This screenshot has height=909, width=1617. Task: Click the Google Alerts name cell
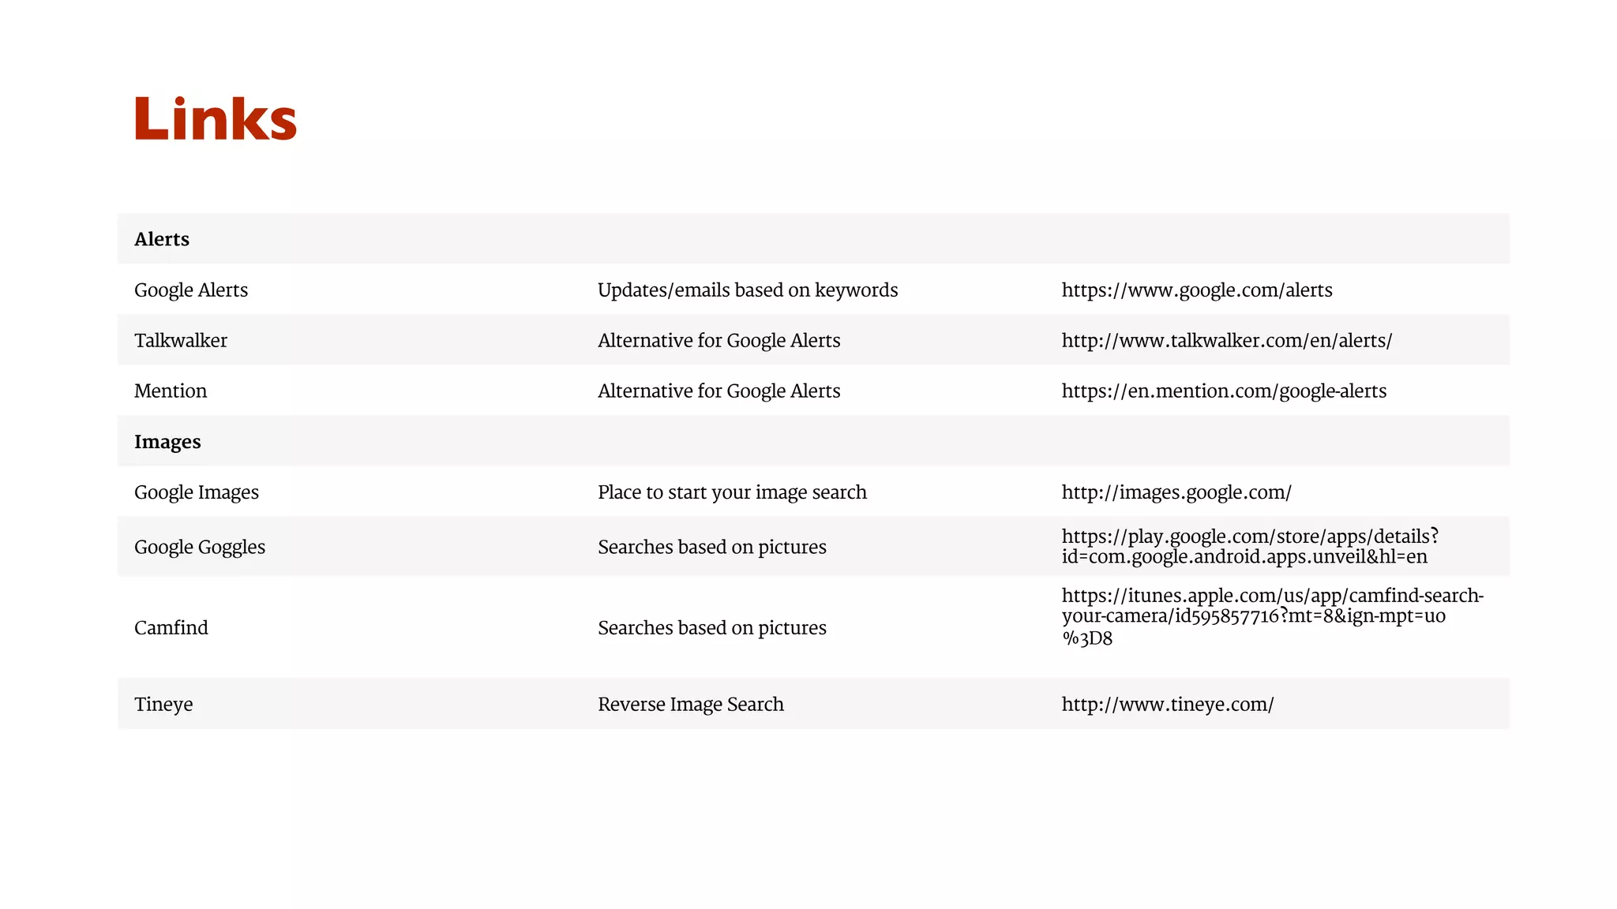tap(191, 290)
